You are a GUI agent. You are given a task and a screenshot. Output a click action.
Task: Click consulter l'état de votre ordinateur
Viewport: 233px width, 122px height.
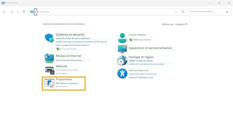point(73,38)
